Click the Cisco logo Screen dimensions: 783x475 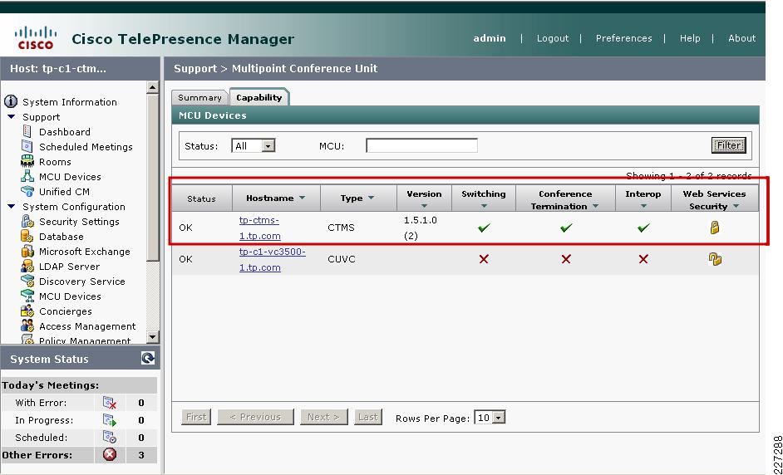tap(36, 38)
